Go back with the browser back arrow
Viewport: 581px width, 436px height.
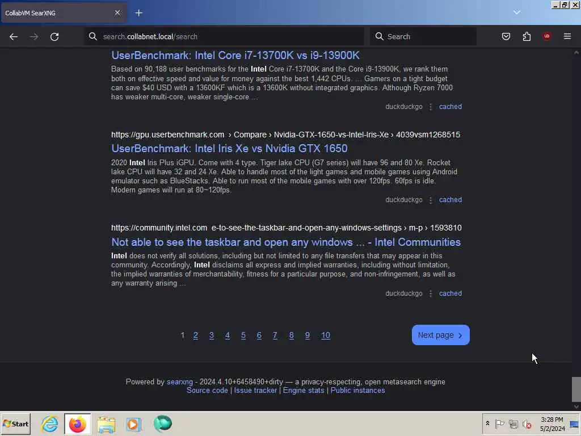click(14, 36)
